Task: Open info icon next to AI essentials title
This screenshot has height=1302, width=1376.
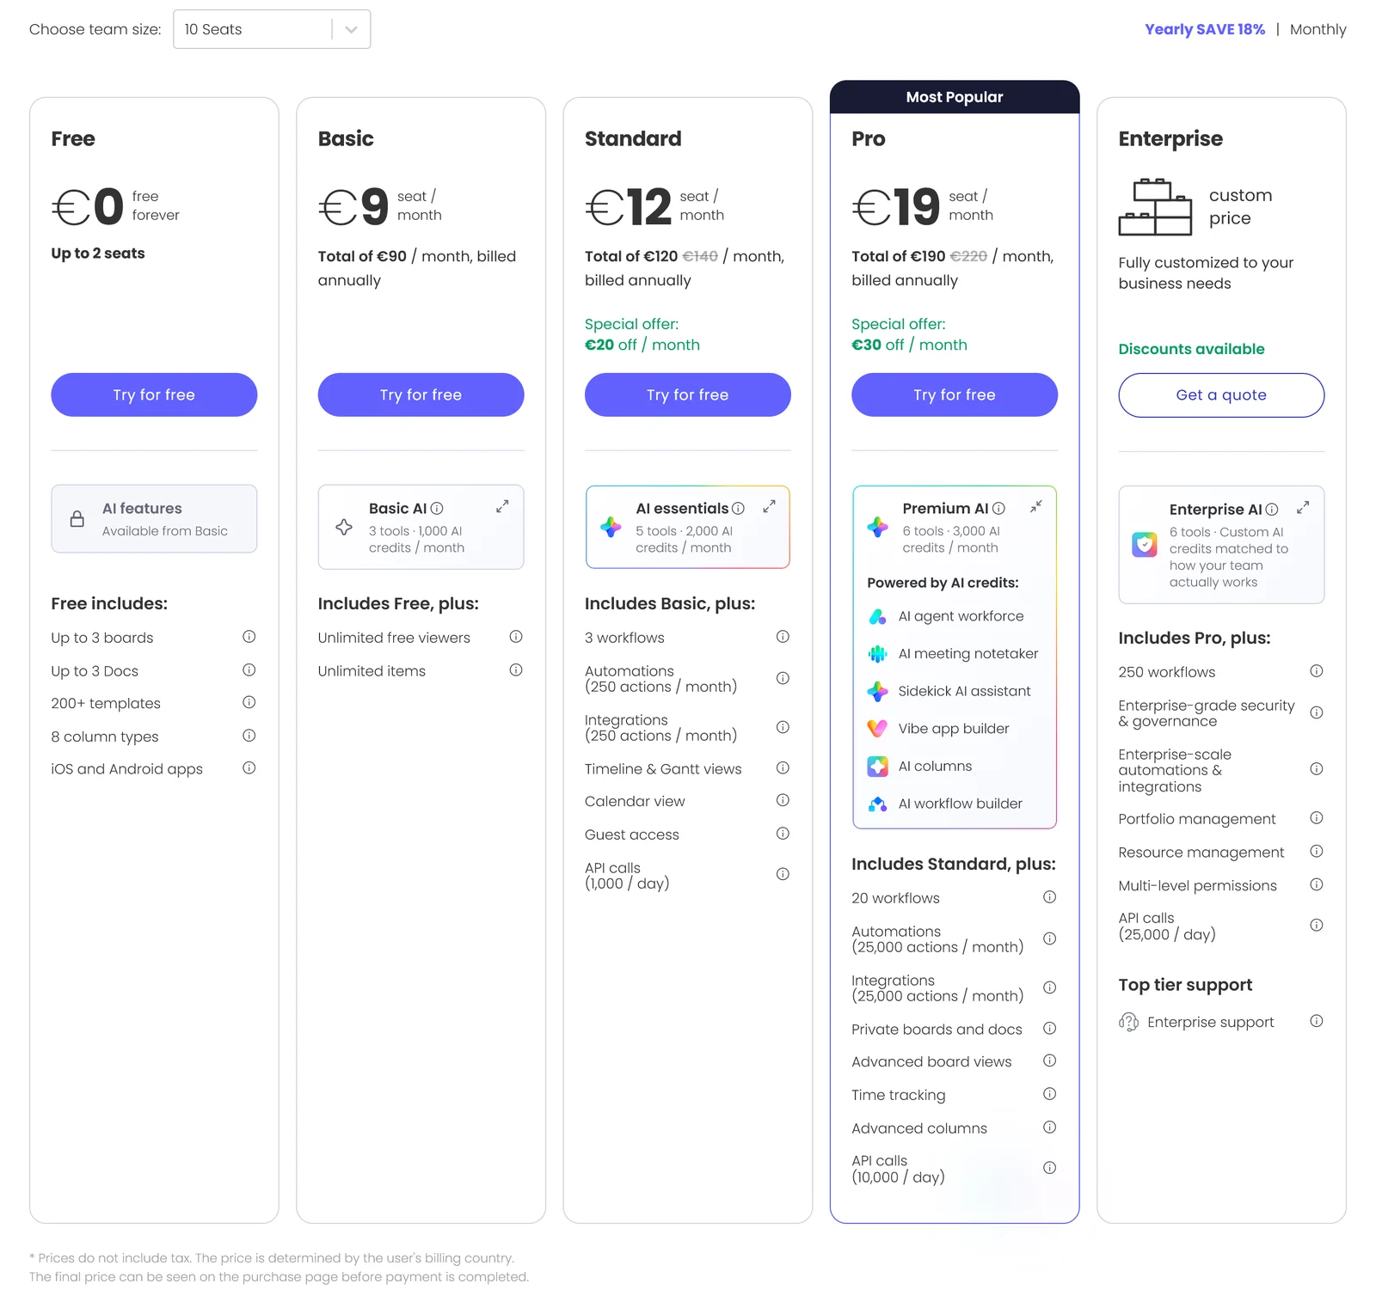Action: tap(738, 508)
